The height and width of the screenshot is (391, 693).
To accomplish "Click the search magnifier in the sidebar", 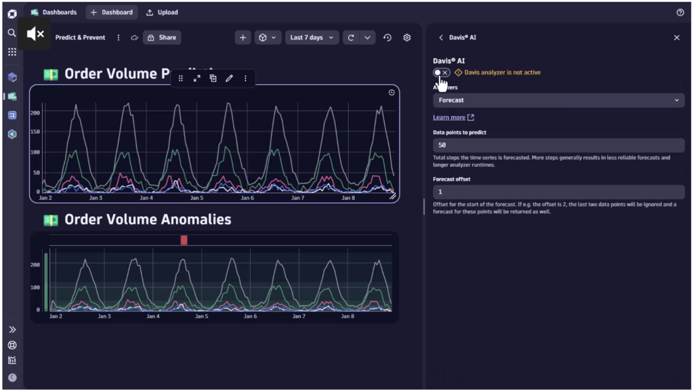I will (12, 33).
